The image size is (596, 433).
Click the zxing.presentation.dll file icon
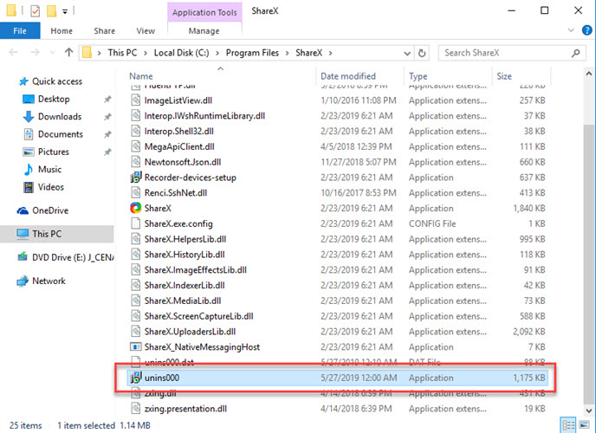(136, 409)
